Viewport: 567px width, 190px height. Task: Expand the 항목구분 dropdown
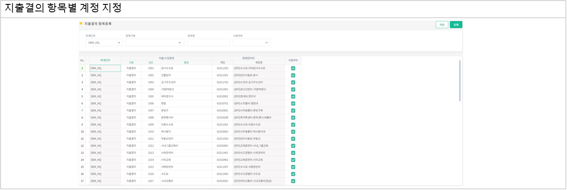(x=154, y=43)
